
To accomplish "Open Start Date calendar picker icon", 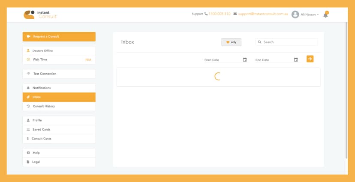I will tap(245, 60).
